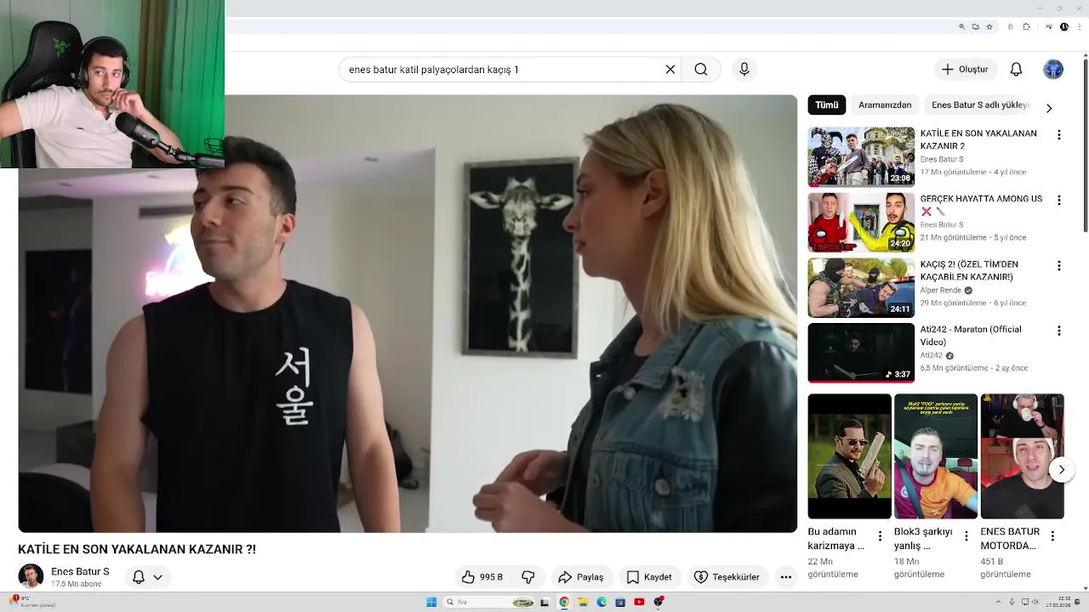Show more filter chips with right arrow
Viewport: 1089px width, 612px height.
[1048, 108]
